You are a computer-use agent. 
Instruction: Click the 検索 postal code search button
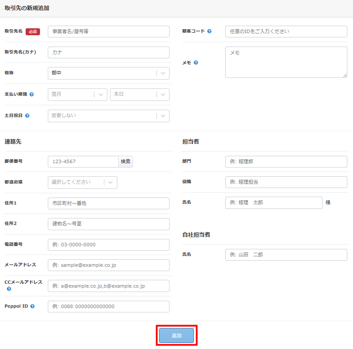click(126, 162)
